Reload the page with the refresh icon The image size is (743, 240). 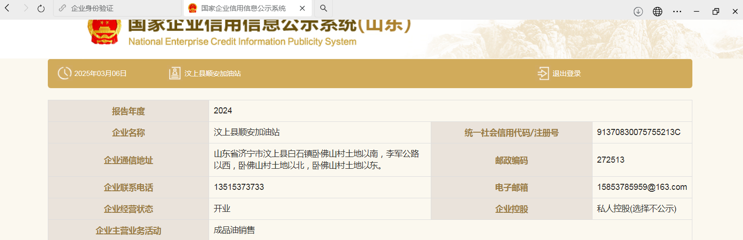coord(41,8)
